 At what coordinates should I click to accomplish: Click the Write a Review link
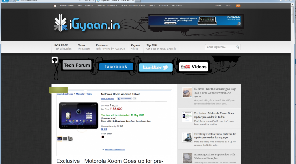click(x=107, y=99)
